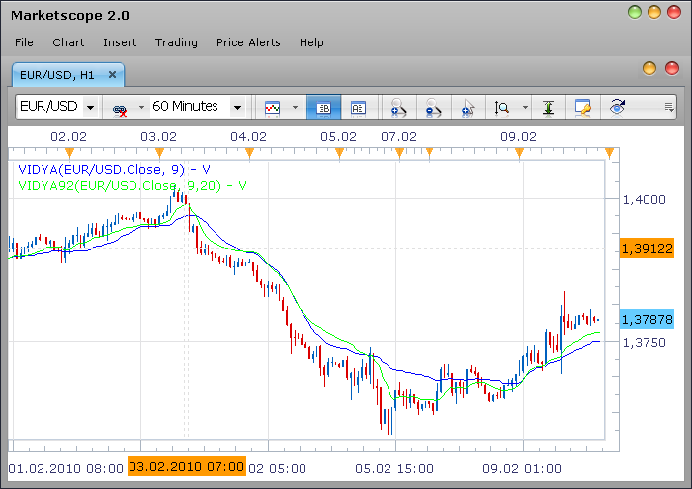Click the 1,3750 price axis label
This screenshot has width=692, height=489.
point(644,343)
